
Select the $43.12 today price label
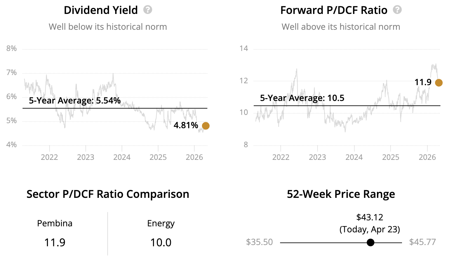point(370,217)
